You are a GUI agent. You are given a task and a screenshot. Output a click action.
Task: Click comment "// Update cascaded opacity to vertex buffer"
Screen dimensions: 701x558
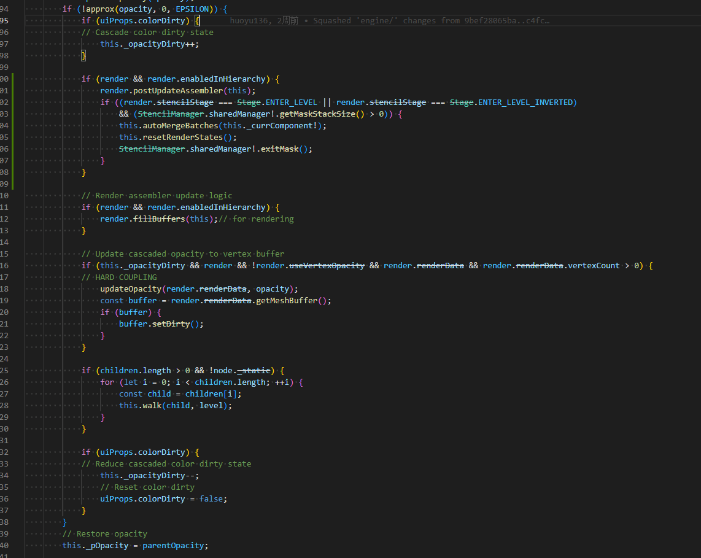pyautogui.click(x=183, y=254)
